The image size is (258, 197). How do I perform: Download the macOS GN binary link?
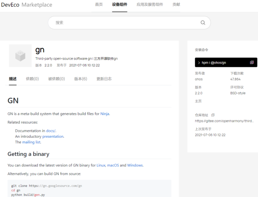(113, 165)
